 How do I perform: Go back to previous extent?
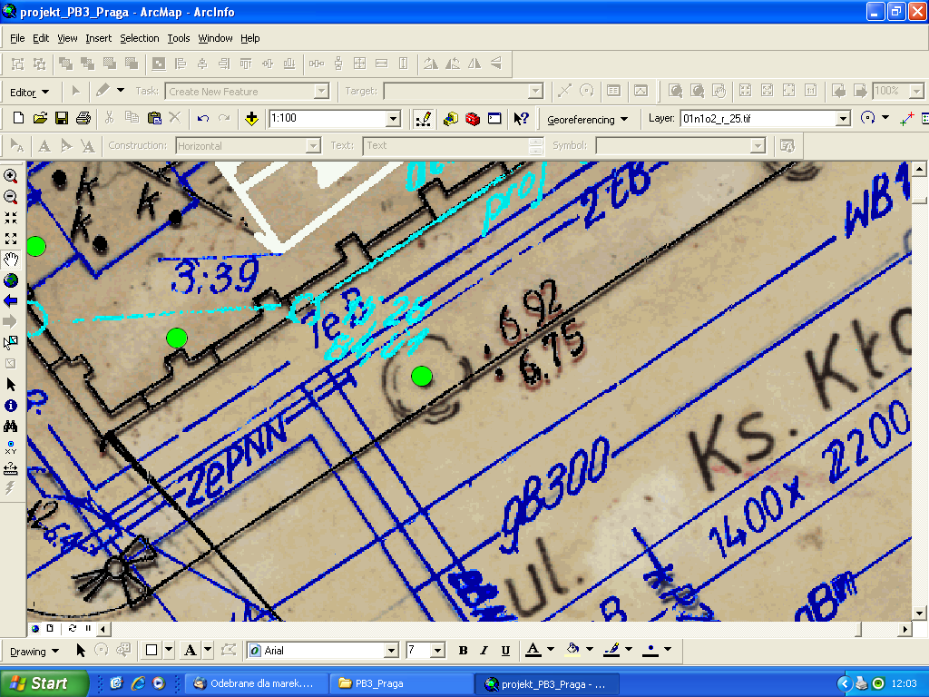11,301
